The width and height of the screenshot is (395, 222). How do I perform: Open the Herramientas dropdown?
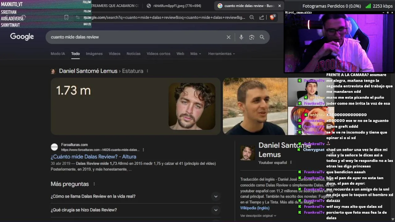222,54
